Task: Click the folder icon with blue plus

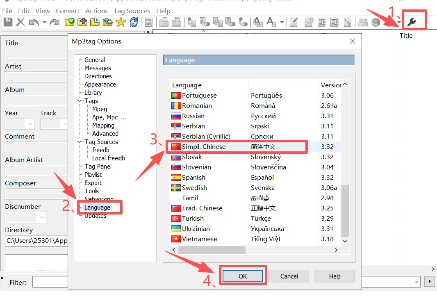Action: [x=82, y=22]
